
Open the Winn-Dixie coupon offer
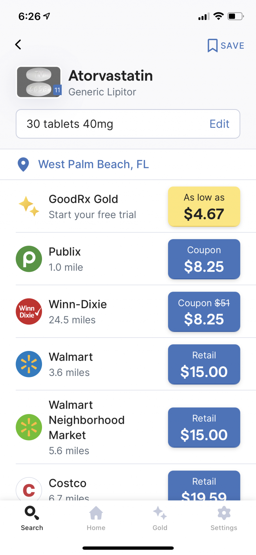[204, 312]
